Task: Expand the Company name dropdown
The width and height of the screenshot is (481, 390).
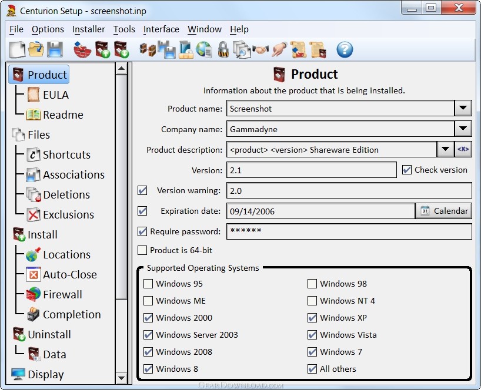Action: pyautogui.click(x=463, y=129)
